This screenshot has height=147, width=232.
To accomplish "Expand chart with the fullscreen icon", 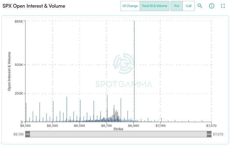I will 223,6.
